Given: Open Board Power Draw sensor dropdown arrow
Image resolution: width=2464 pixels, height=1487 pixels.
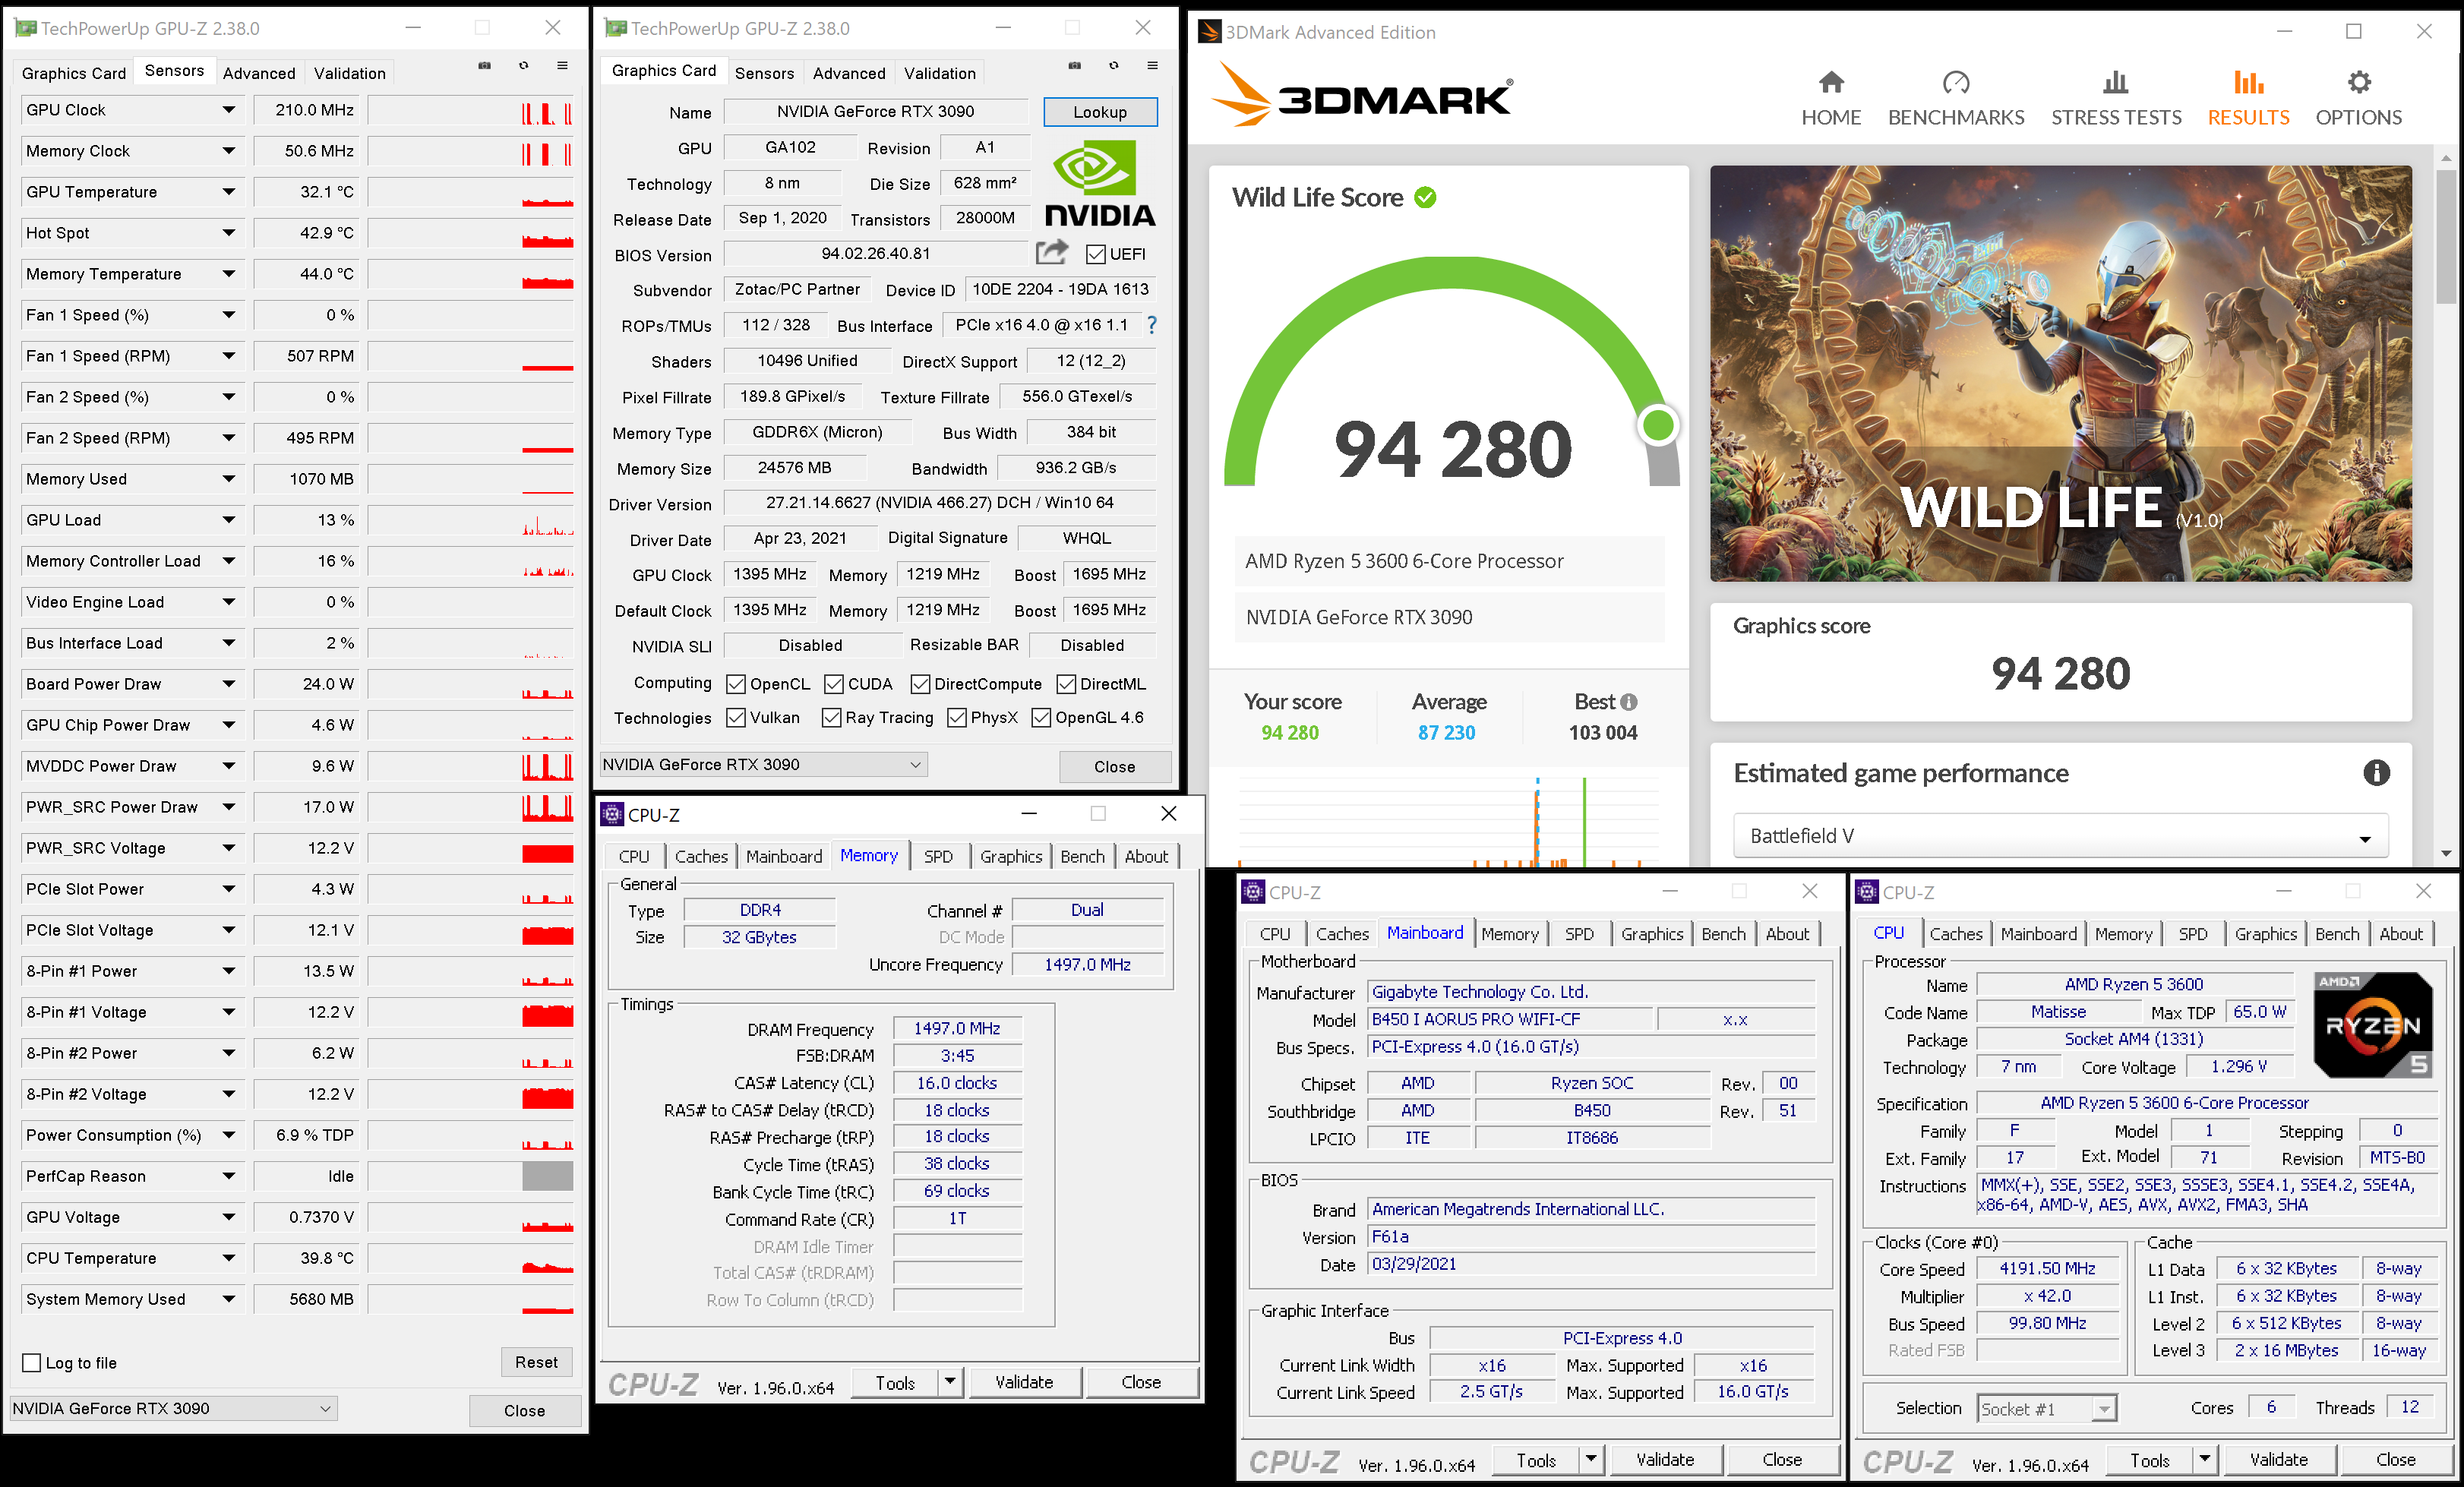Looking at the screenshot, I should 229,684.
